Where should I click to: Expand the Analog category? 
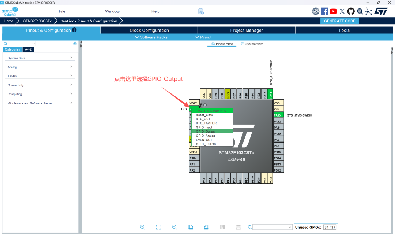[x=40, y=67]
